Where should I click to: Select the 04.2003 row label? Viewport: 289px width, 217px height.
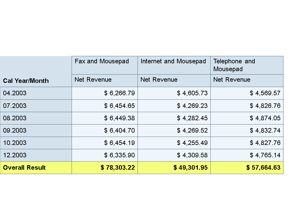15,93
